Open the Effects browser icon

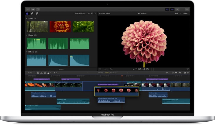pos(185,73)
